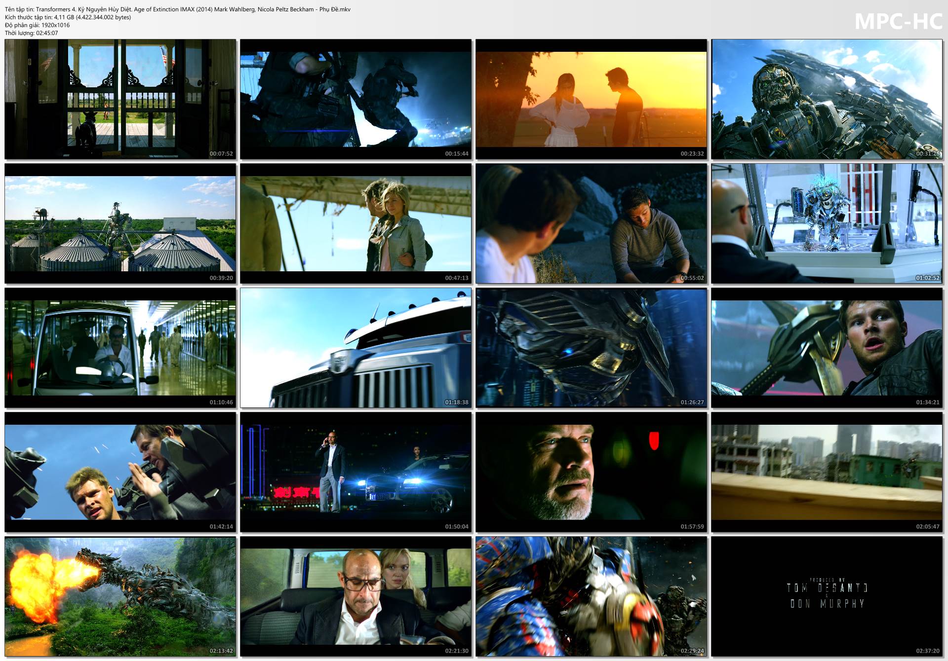Viewport: 948px width, 661px height.
Task: Click the thumbnail timestamped 00:47:13
Action: [355, 223]
